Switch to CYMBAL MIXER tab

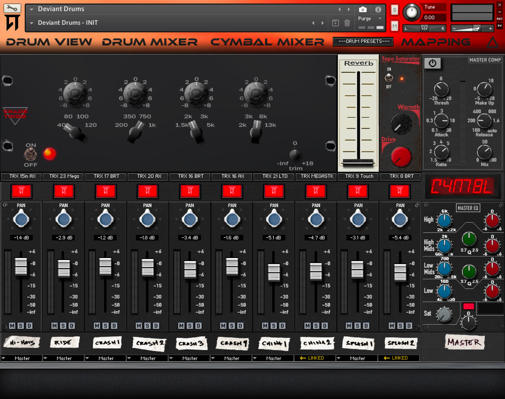click(268, 42)
